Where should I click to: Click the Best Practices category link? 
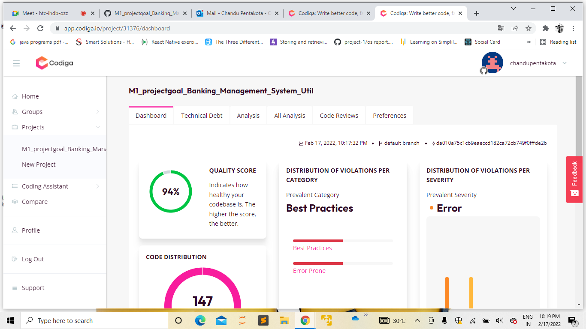(x=312, y=248)
